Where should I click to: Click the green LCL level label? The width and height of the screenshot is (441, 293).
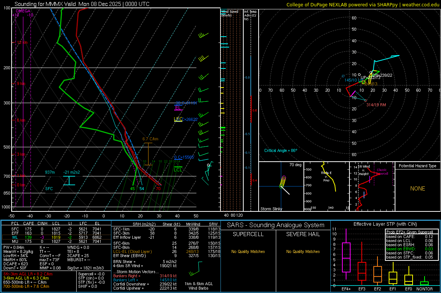point(178,170)
